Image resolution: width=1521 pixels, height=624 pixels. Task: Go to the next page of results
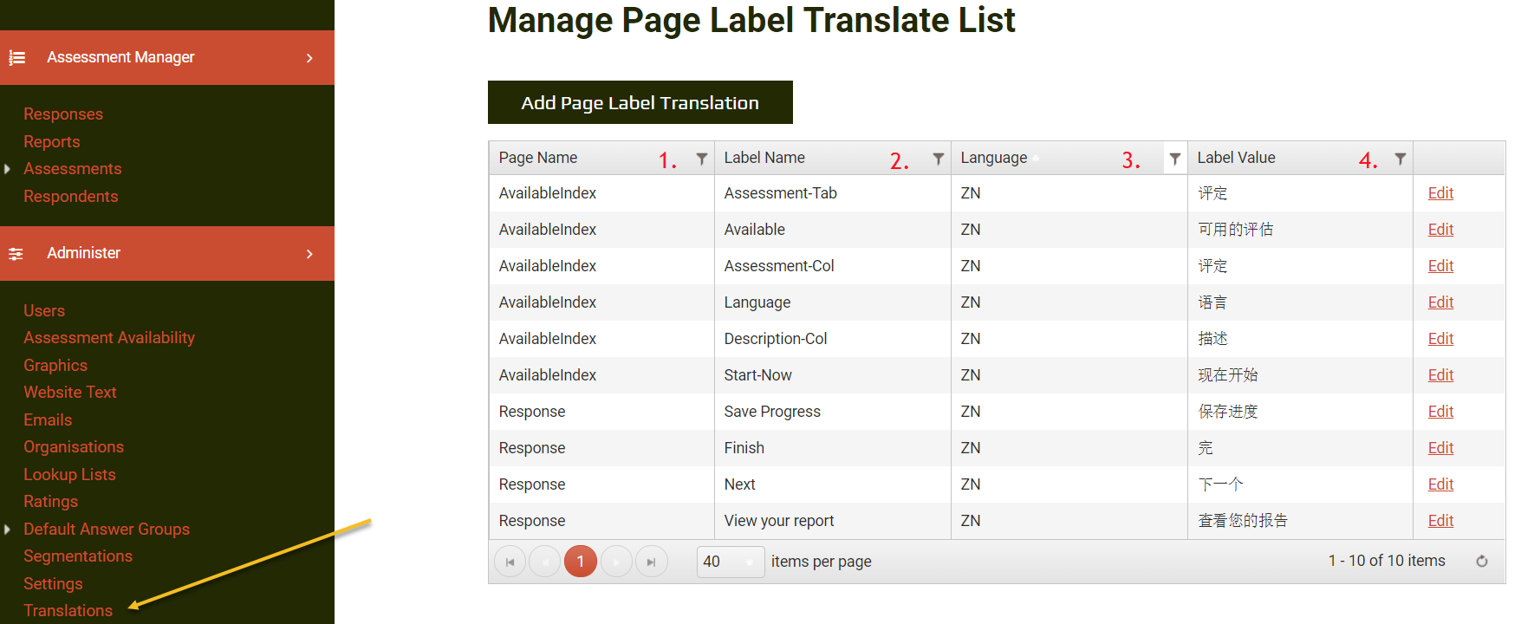click(x=616, y=562)
